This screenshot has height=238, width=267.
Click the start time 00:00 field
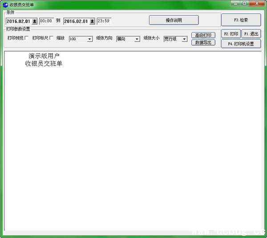47,21
